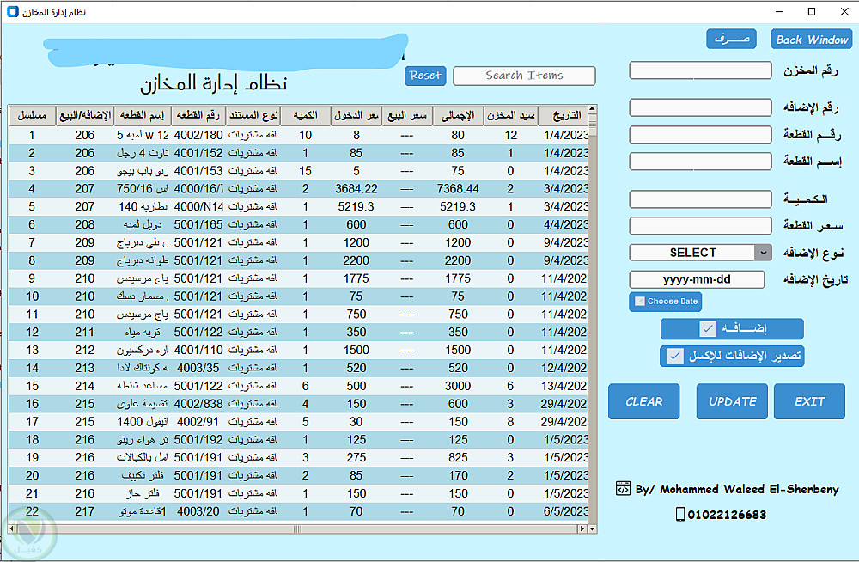Viewport: 859px width, 562px height.
Task: Click addition number 214 in row 15
Action: [x=85, y=386]
